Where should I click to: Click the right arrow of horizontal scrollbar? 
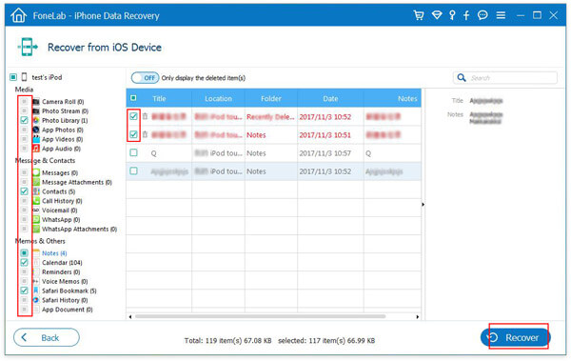(x=418, y=316)
